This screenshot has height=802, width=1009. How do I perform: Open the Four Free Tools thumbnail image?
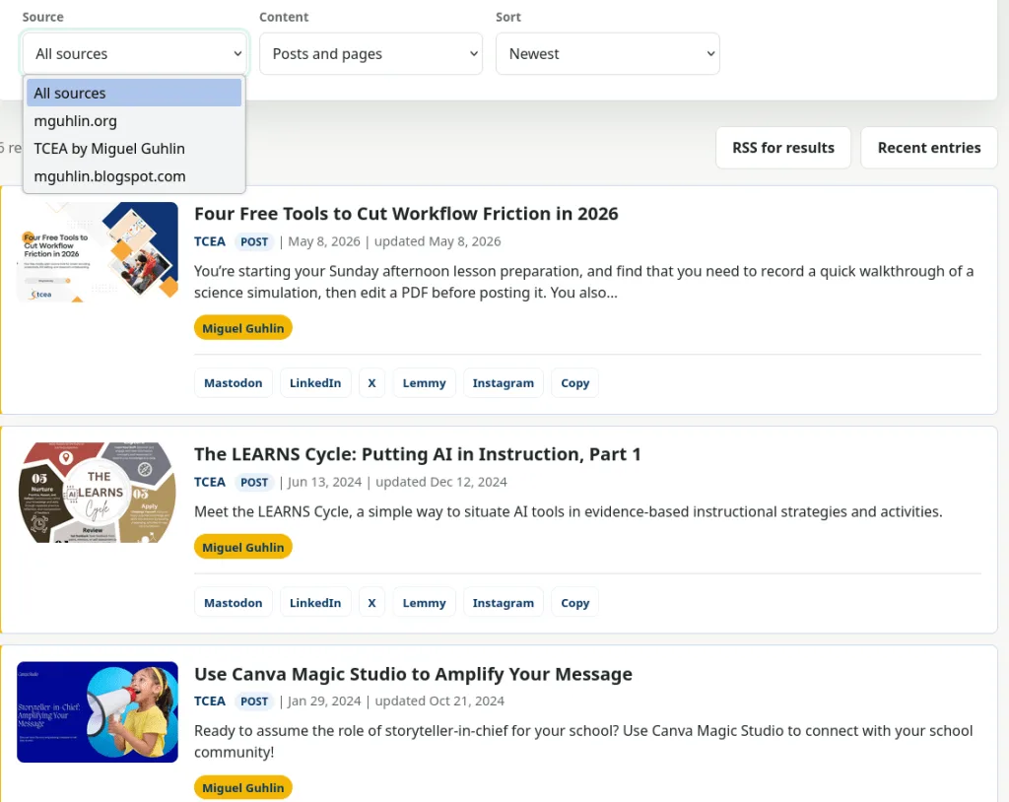[98, 252]
